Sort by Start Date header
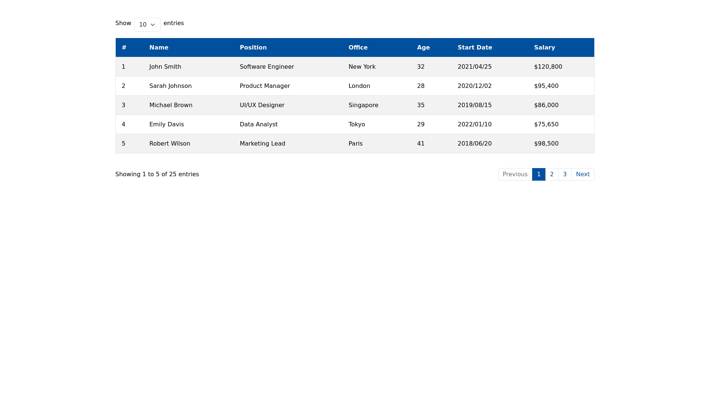The image size is (710, 399). [474, 48]
